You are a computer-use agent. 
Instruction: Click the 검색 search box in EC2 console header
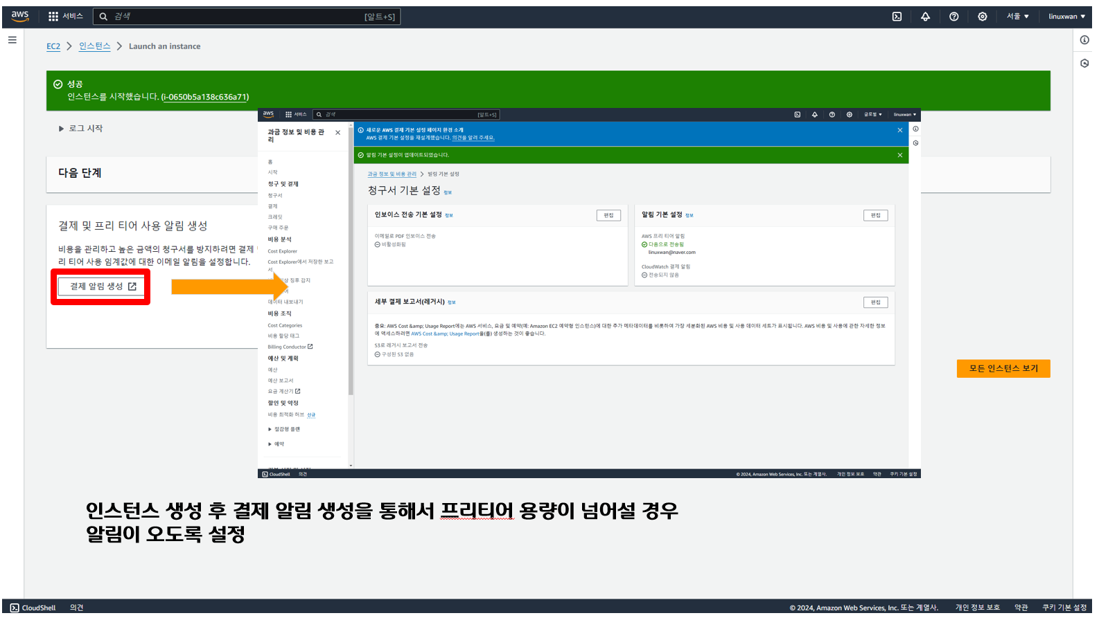pos(247,17)
